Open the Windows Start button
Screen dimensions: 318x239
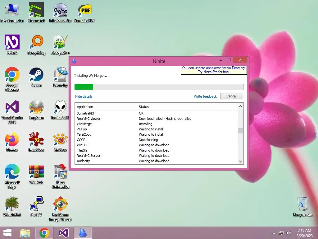[x=7, y=233]
